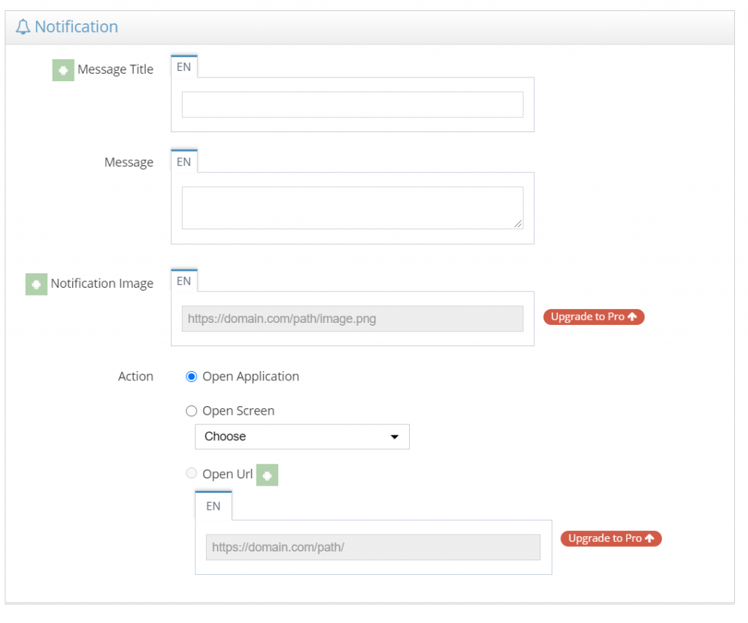Click the Notification panel header text
The image size is (748, 623).
point(76,26)
